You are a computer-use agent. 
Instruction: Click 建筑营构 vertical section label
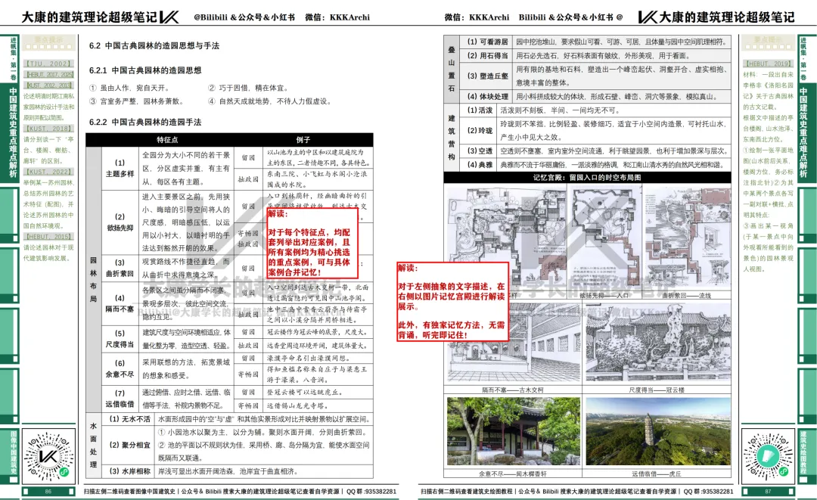pos(451,138)
